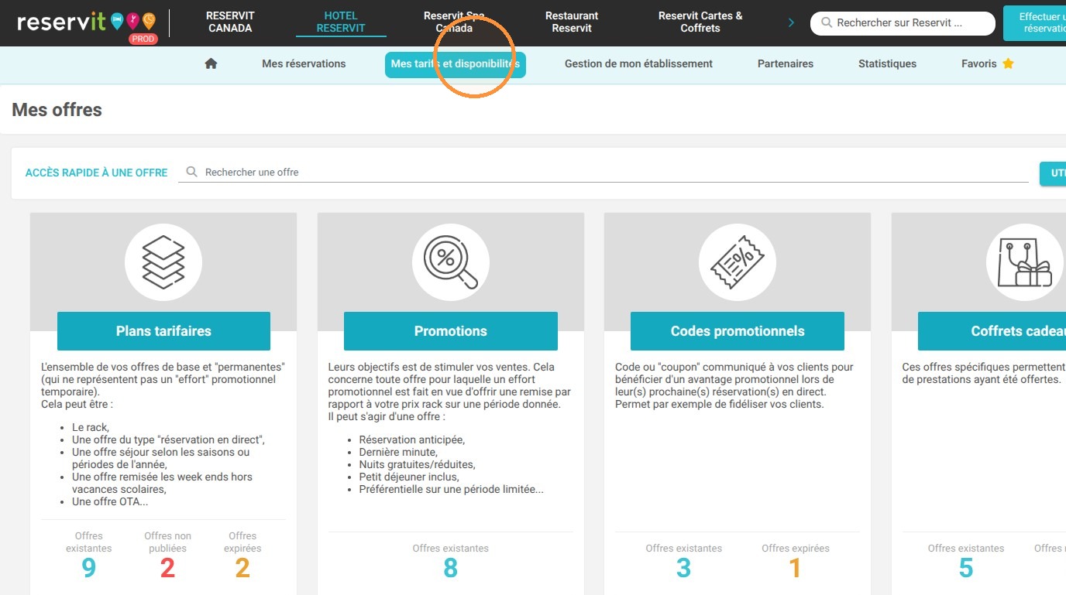Click the Coffrets cadeaux gift bag icon
The height and width of the screenshot is (595, 1066).
pyautogui.click(x=1024, y=262)
